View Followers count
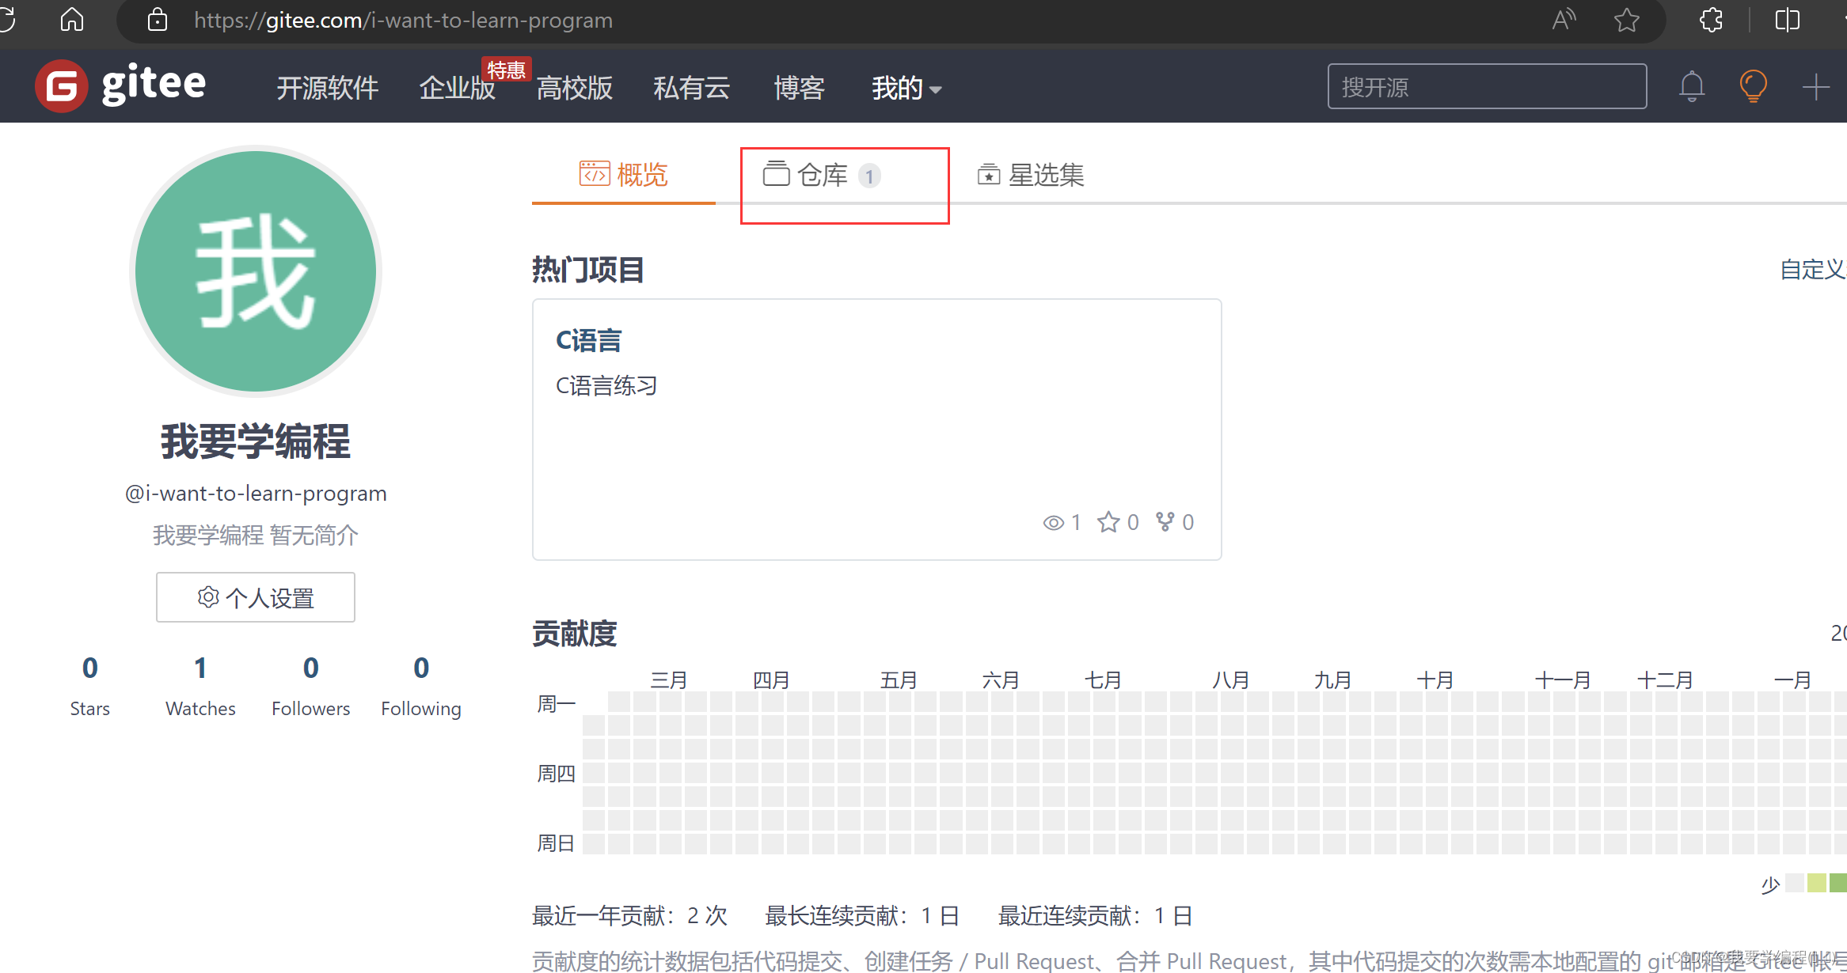Screen dimensions: 1847x973 pyautogui.click(x=311, y=686)
